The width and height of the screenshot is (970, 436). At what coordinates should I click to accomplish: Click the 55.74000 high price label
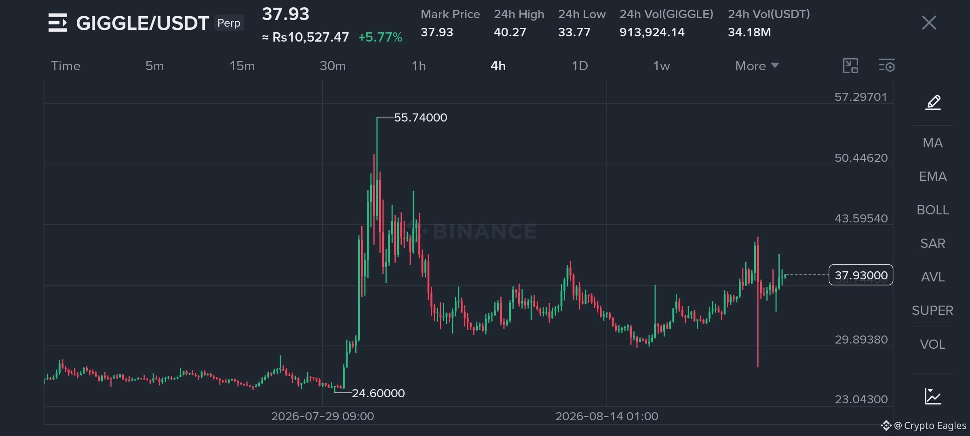(x=420, y=117)
